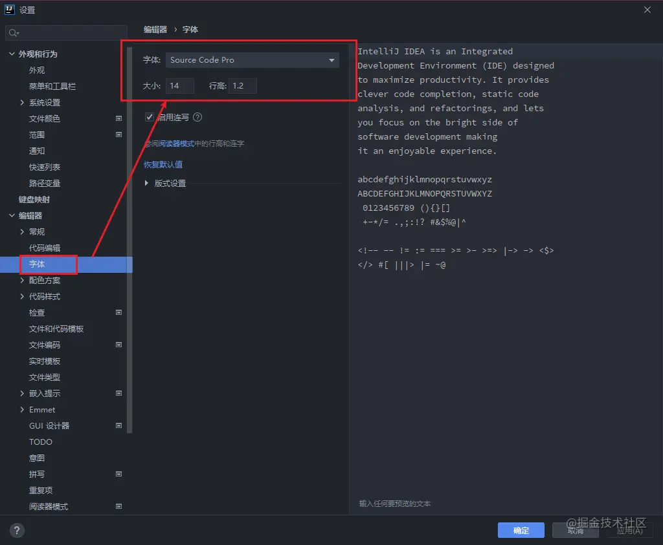Click the sidebar tree vertical scrollbar
Screen dimensions: 663x545
click(129, 239)
